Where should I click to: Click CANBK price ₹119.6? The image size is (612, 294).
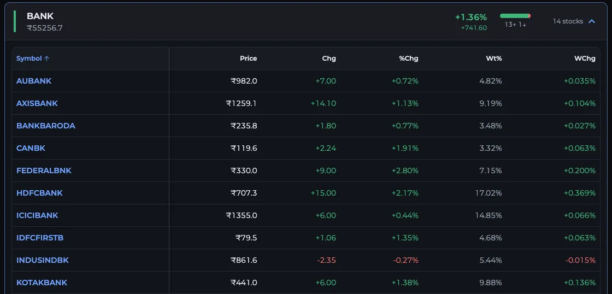(244, 149)
